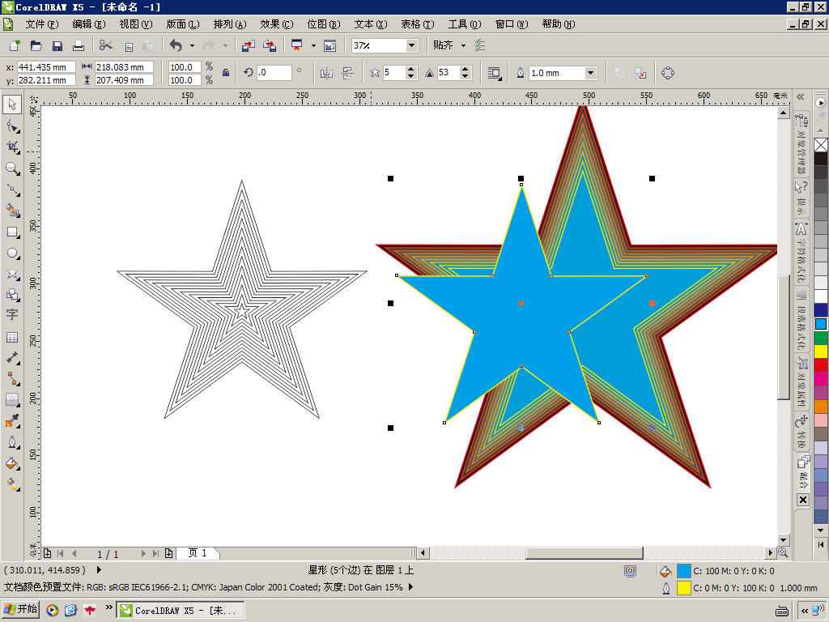Click the convert to curves icon

tap(668, 73)
